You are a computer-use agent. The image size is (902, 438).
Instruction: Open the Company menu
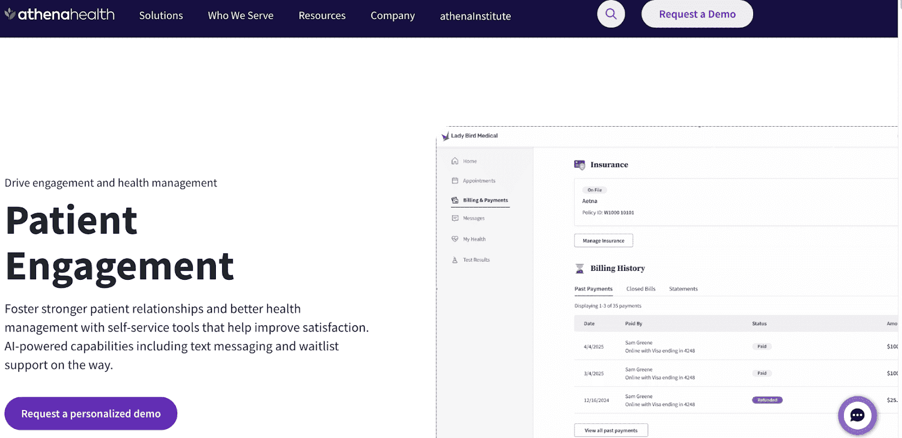point(392,16)
